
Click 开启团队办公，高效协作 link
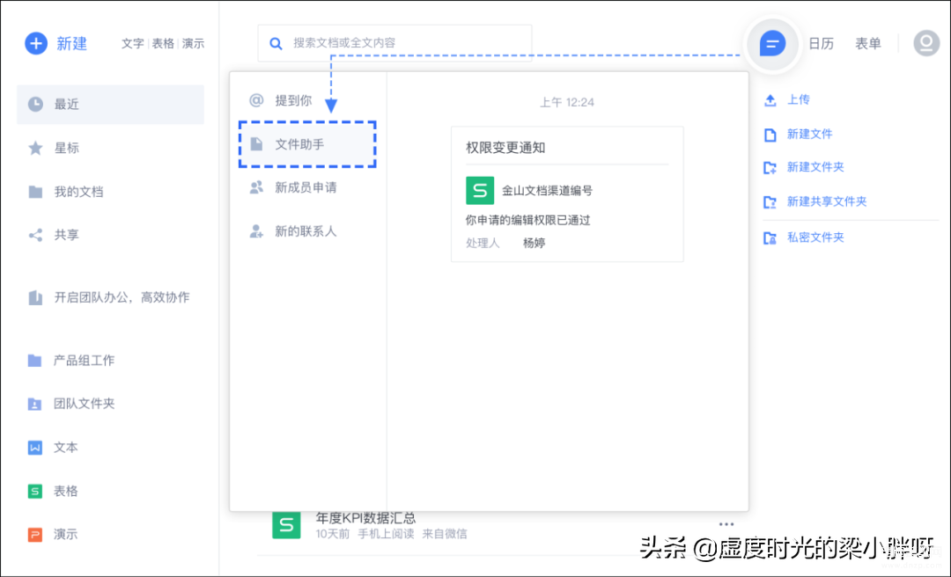pos(122,297)
